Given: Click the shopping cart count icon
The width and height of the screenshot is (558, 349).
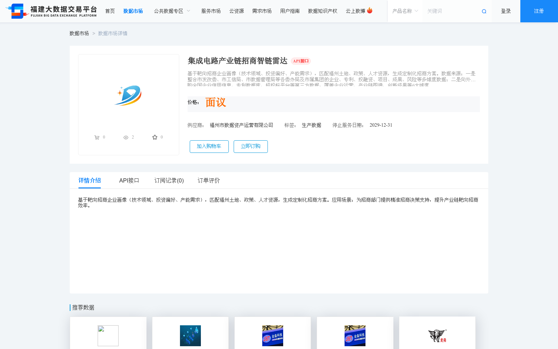Looking at the screenshot, I should point(97,138).
